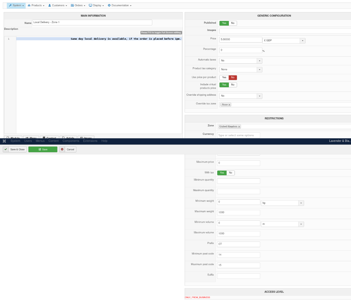
Task: Open the Product tax category dropdown
Action: (x=241, y=70)
